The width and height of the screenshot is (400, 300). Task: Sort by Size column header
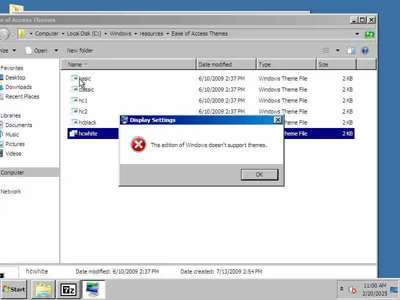point(336,64)
